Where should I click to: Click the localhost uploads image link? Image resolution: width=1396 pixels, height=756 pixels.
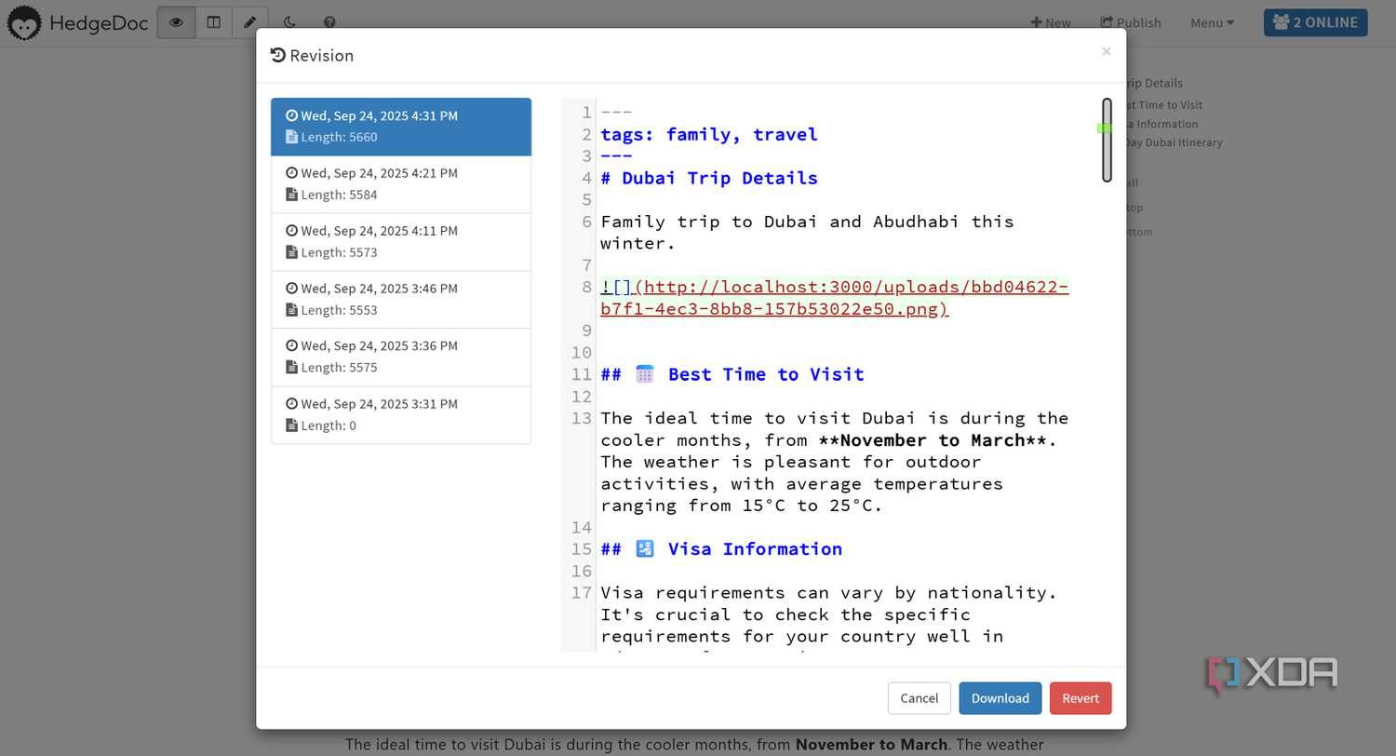point(834,298)
